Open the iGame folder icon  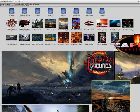pyautogui.click(x=50, y=11)
